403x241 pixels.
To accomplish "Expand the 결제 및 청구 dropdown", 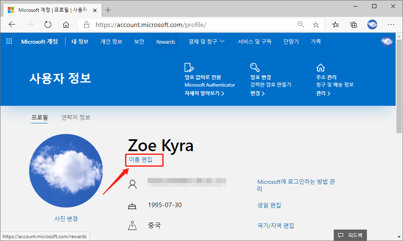I will (207, 42).
